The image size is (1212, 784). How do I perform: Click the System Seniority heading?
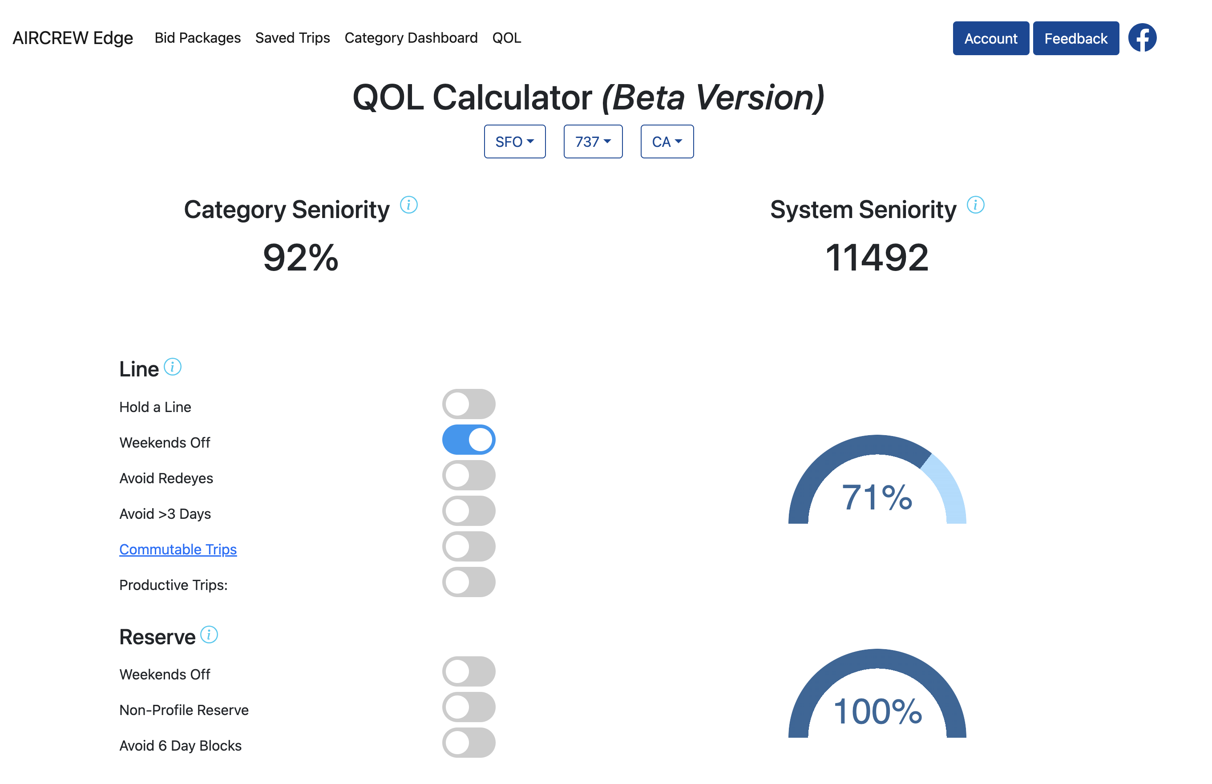coord(863,209)
